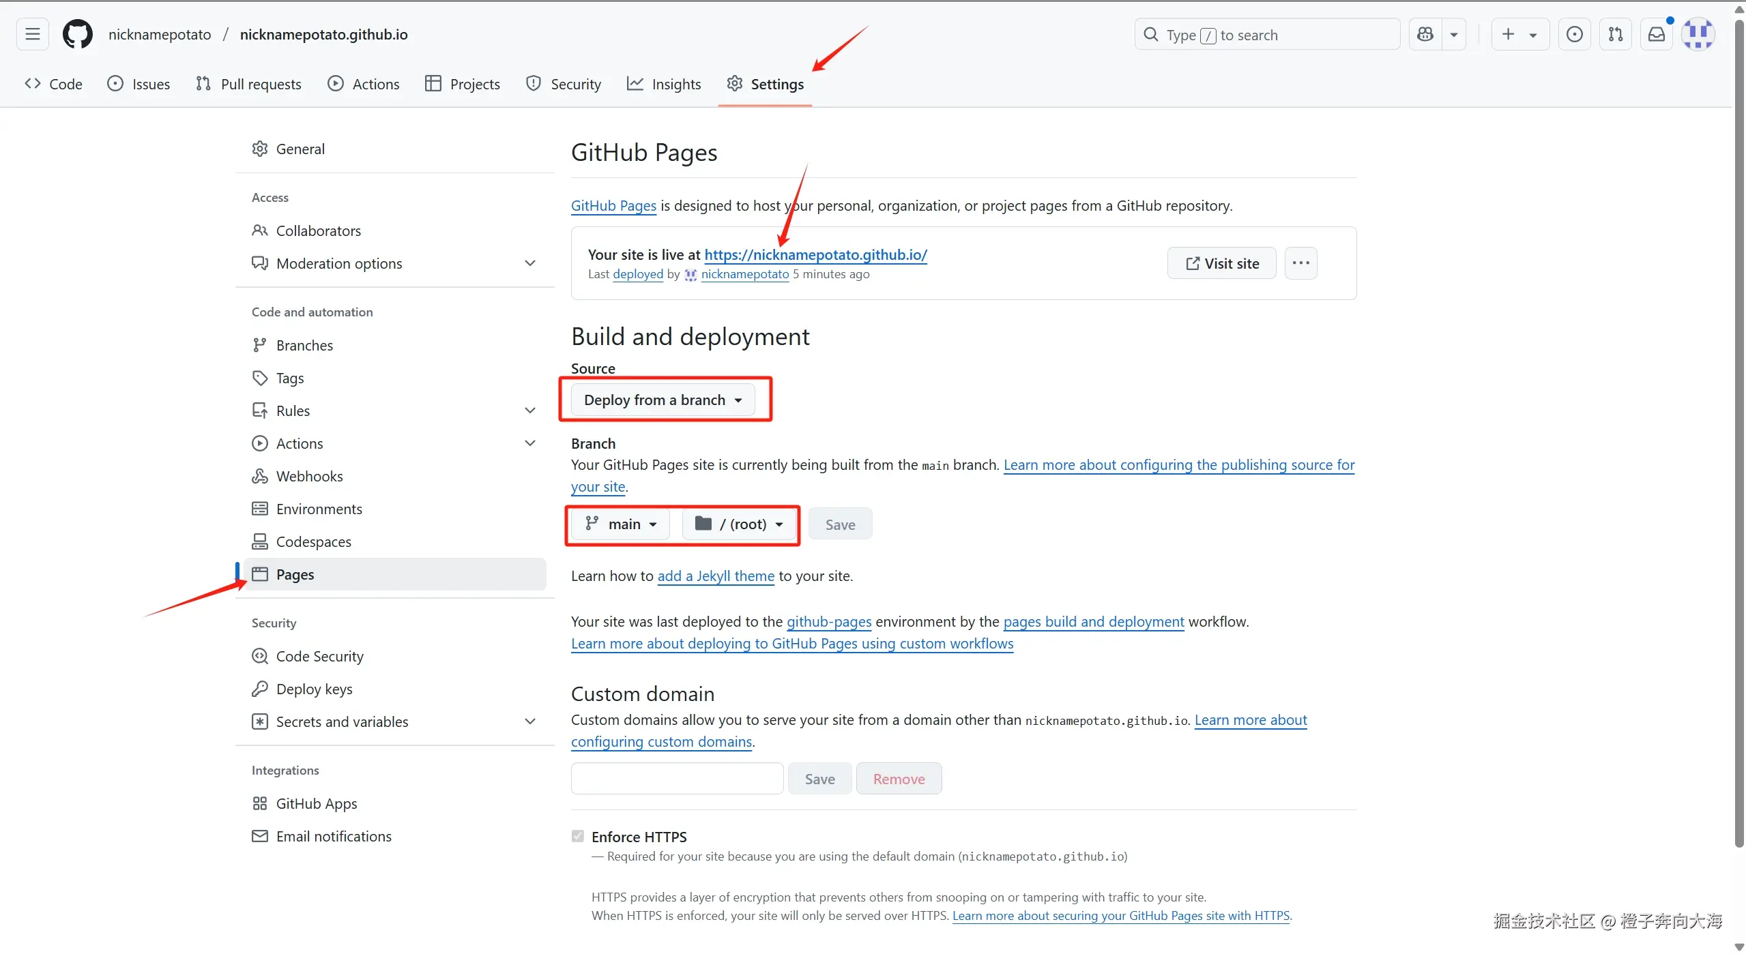This screenshot has height=954, width=1746.
Task: Toggle the Enforce HTTPS checkbox
Action: click(x=578, y=836)
